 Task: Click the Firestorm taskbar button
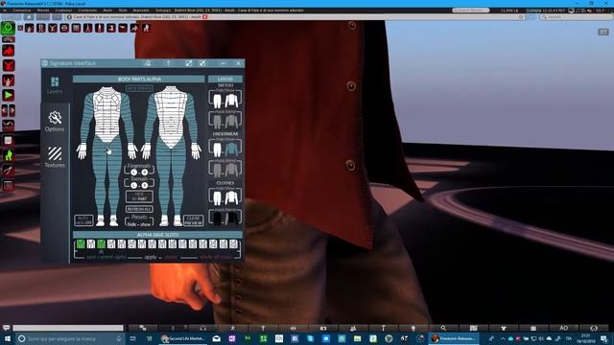[454, 338]
